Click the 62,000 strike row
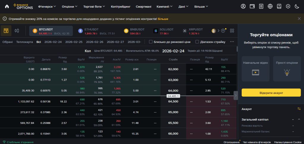This screenshot has width=304, height=144. (x=118, y=69)
